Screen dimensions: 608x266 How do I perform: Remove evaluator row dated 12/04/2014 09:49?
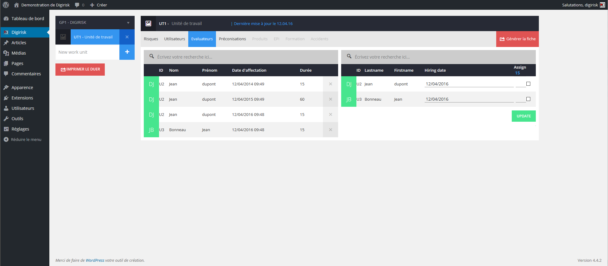[331, 84]
